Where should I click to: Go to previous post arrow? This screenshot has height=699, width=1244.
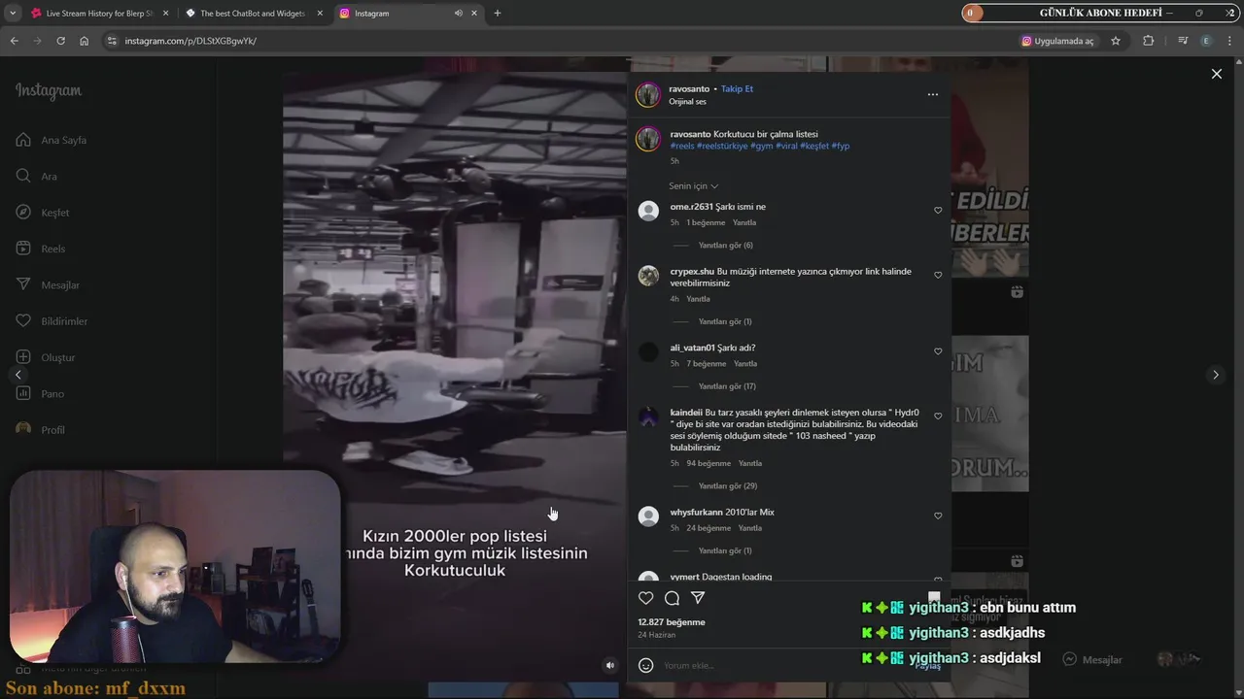click(17, 375)
